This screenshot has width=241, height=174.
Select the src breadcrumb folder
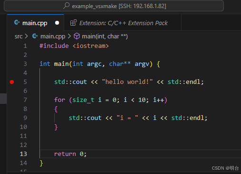(x=19, y=37)
